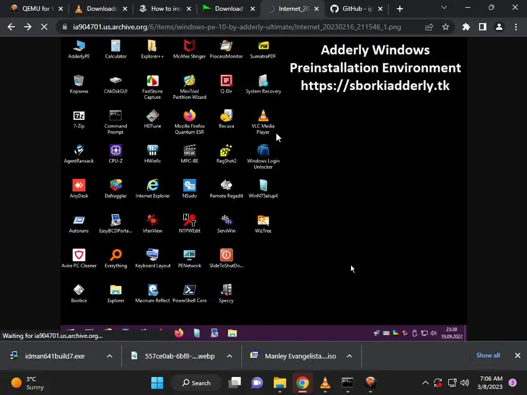
Task: Show hidden system tray icons
Action: [425, 383]
